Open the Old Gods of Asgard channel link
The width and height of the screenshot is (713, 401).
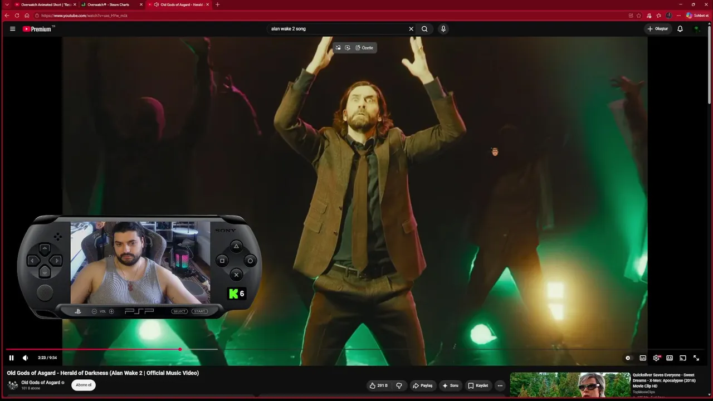coord(41,383)
